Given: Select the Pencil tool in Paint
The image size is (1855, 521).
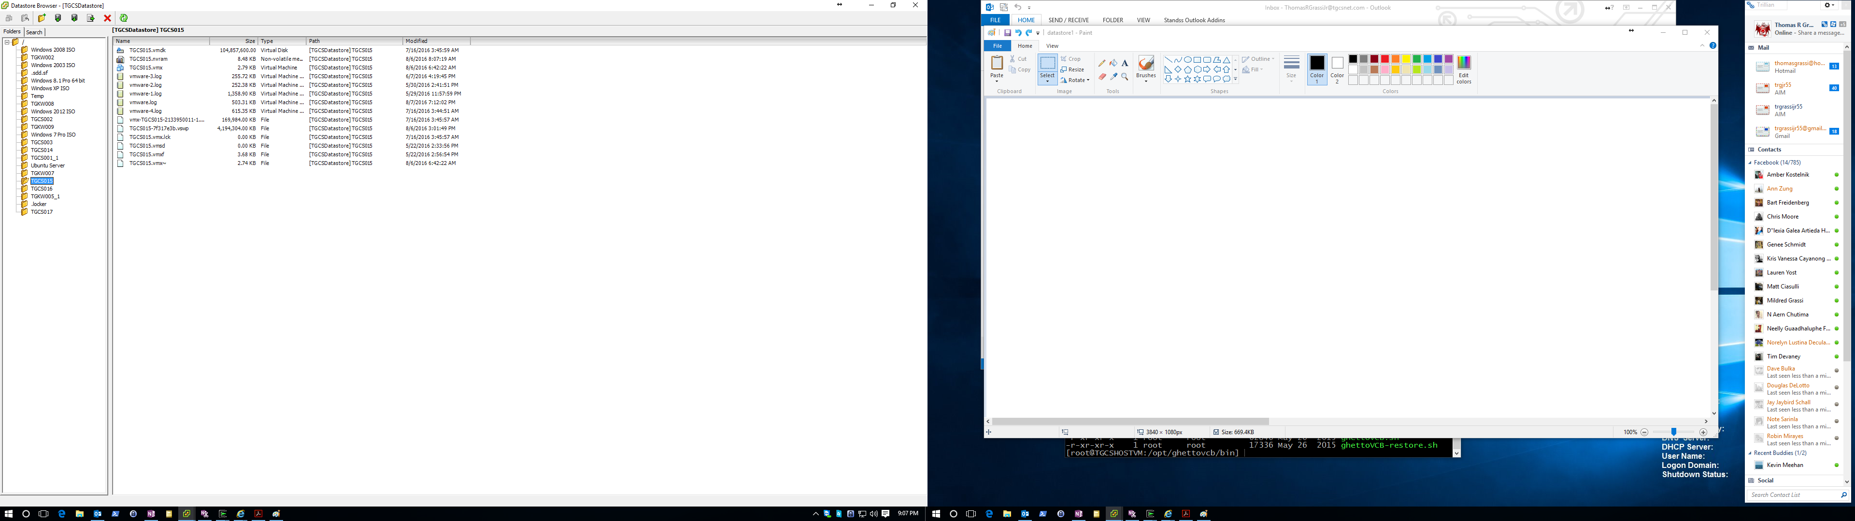Looking at the screenshot, I should tap(1102, 63).
